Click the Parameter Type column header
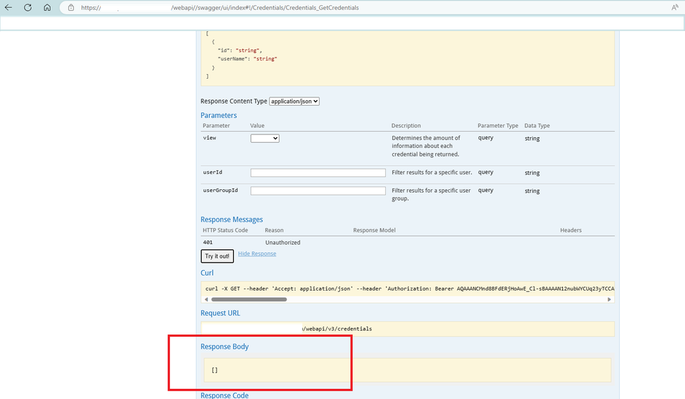 (x=498, y=125)
